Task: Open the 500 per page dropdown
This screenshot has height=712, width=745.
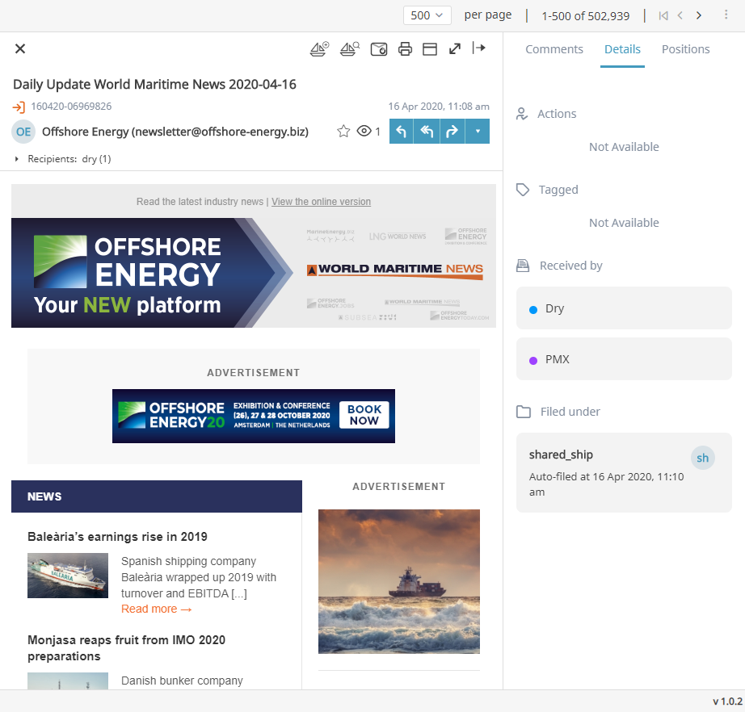Action: tap(427, 15)
